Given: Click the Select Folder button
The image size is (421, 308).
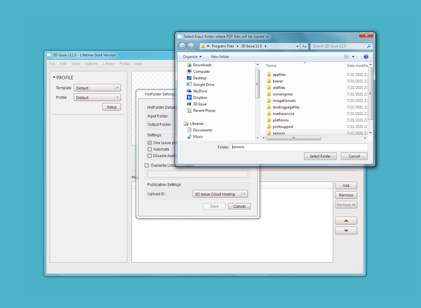Looking at the screenshot, I should tap(320, 156).
